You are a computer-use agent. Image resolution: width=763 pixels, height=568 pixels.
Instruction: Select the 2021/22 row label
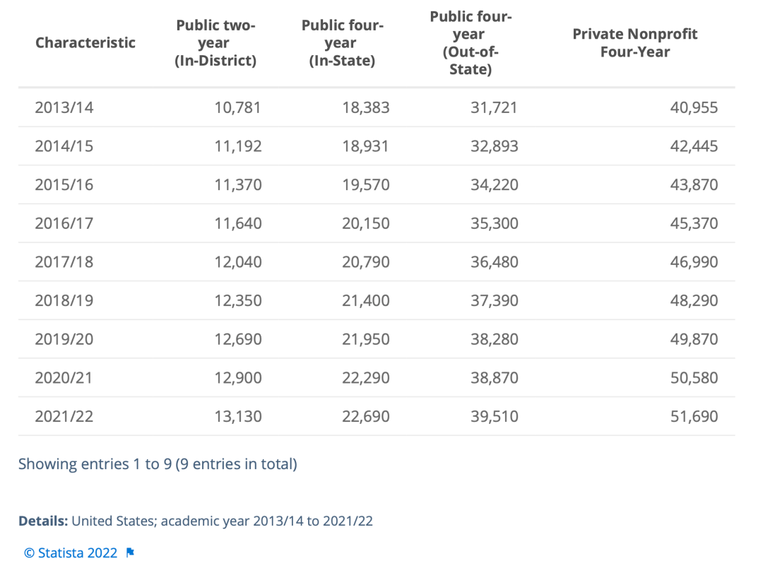(x=64, y=416)
